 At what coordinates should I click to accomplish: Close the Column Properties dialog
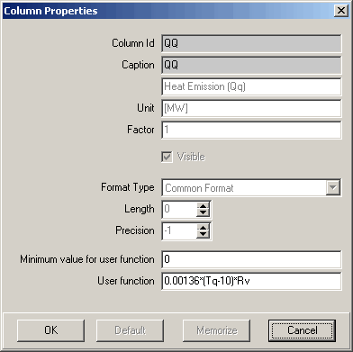[341, 11]
